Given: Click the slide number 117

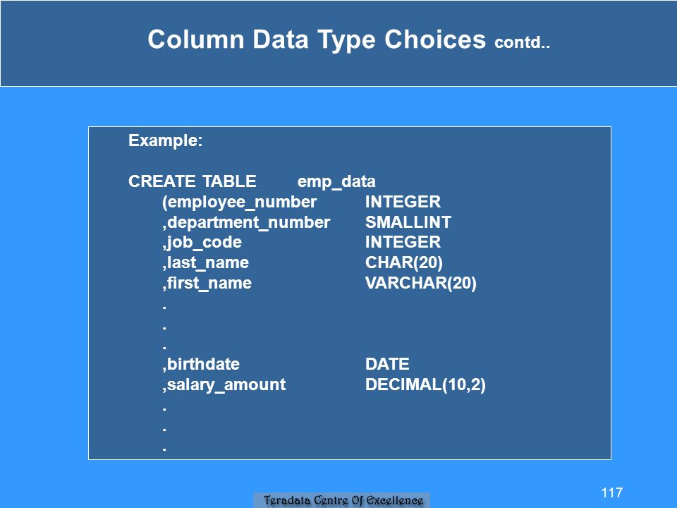Looking at the screenshot, I should click(612, 492).
